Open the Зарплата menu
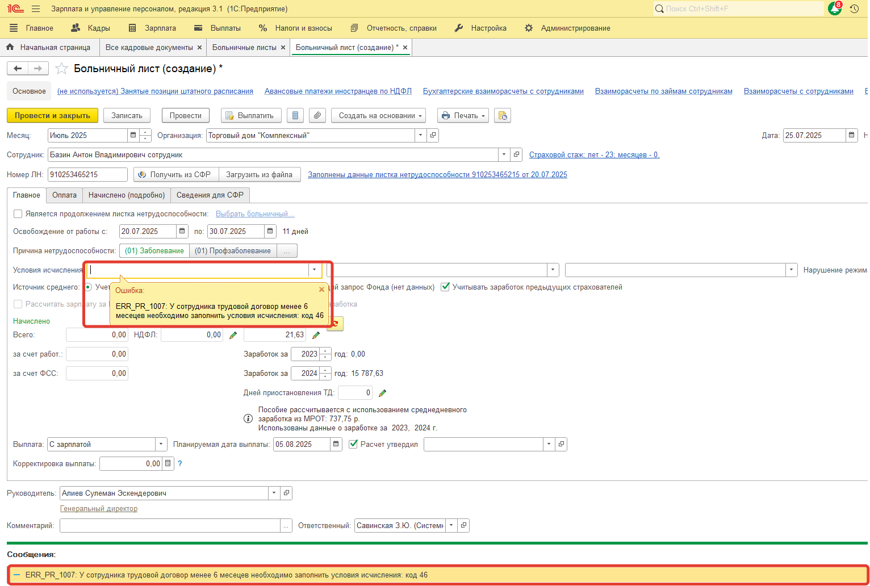The height and width of the screenshot is (586, 870). tap(152, 28)
